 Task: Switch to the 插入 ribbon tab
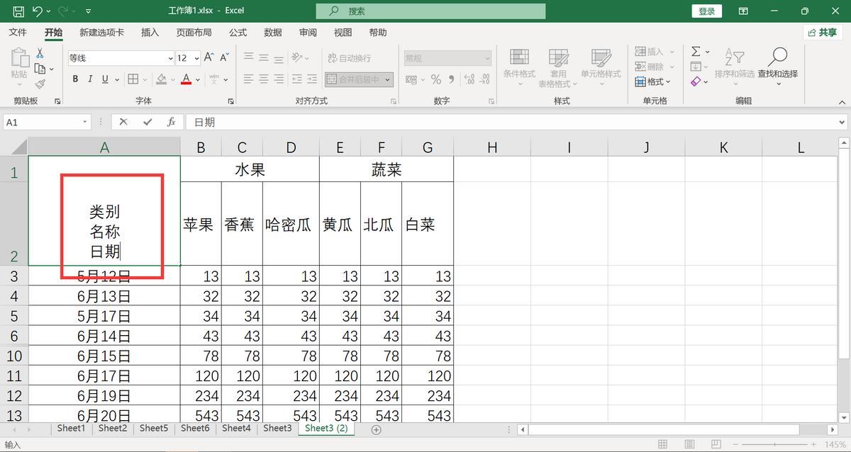pyautogui.click(x=149, y=32)
